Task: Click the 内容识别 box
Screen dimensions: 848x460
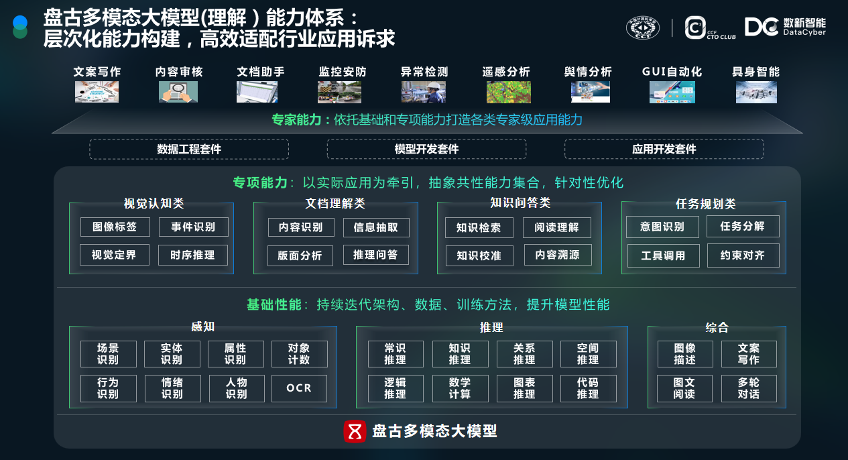Action: [x=300, y=227]
